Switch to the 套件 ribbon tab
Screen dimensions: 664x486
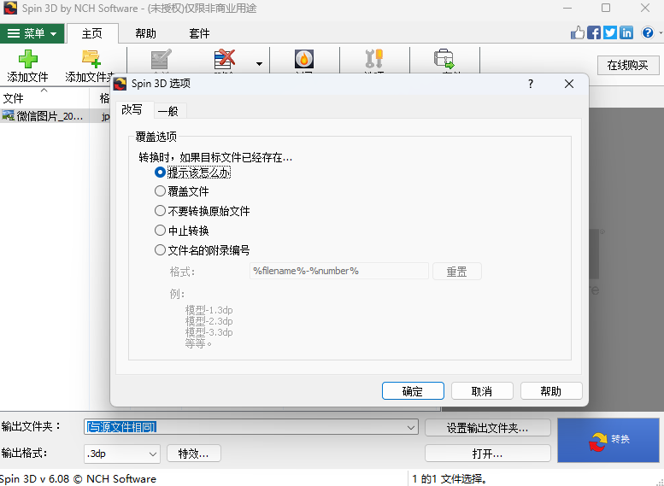[x=199, y=33]
